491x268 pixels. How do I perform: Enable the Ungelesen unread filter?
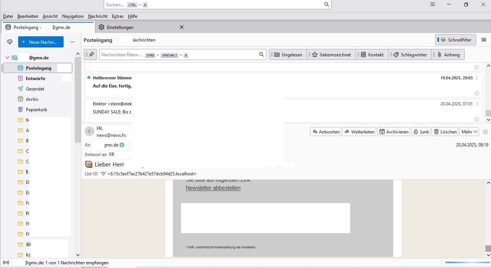(288, 54)
